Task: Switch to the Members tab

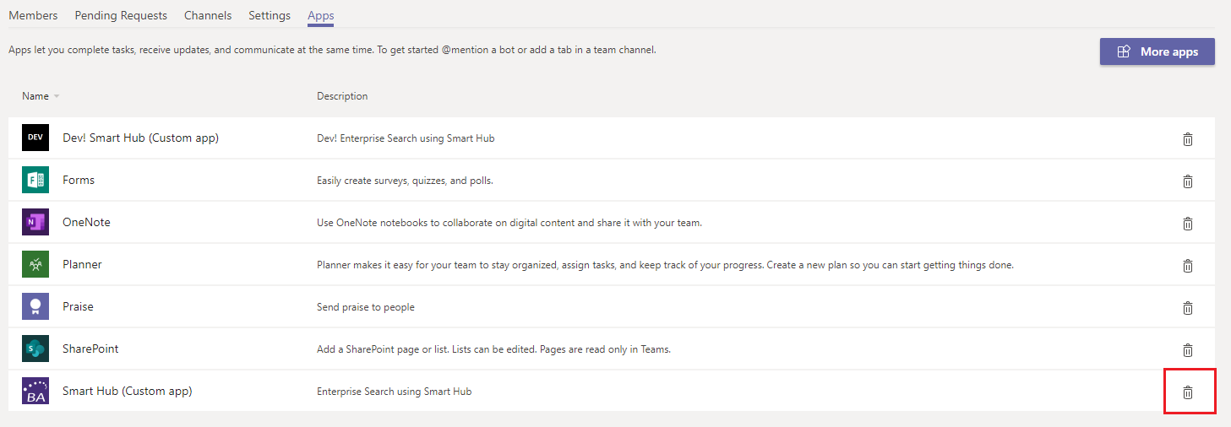Action: pos(33,15)
